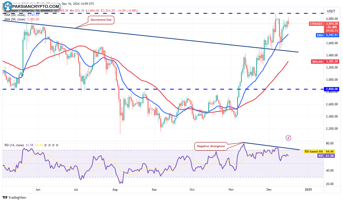Click the yellow RSI-based MA label
343x202 pixels.
click(x=314, y=151)
